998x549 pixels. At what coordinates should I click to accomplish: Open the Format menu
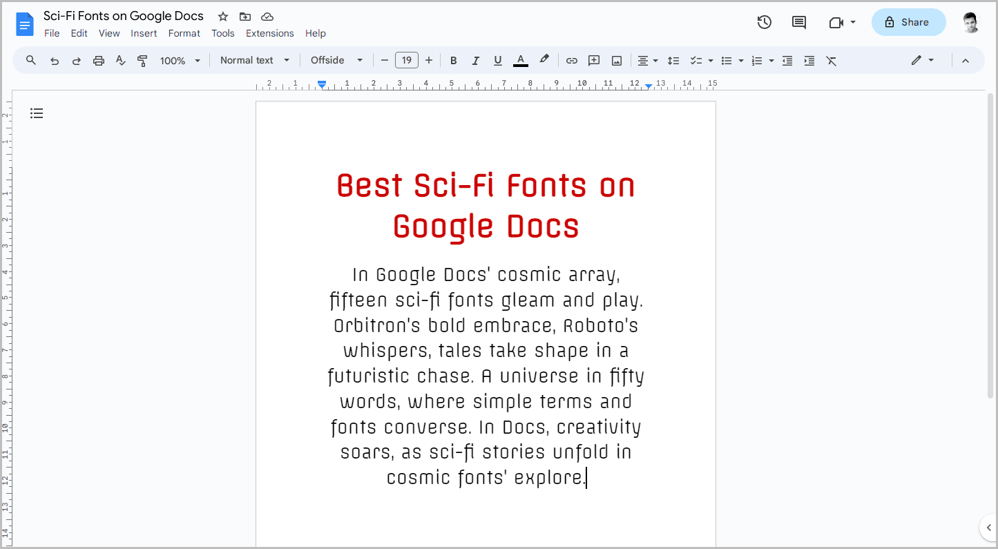(184, 33)
